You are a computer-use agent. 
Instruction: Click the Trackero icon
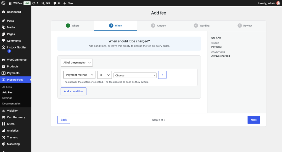[3, 137]
